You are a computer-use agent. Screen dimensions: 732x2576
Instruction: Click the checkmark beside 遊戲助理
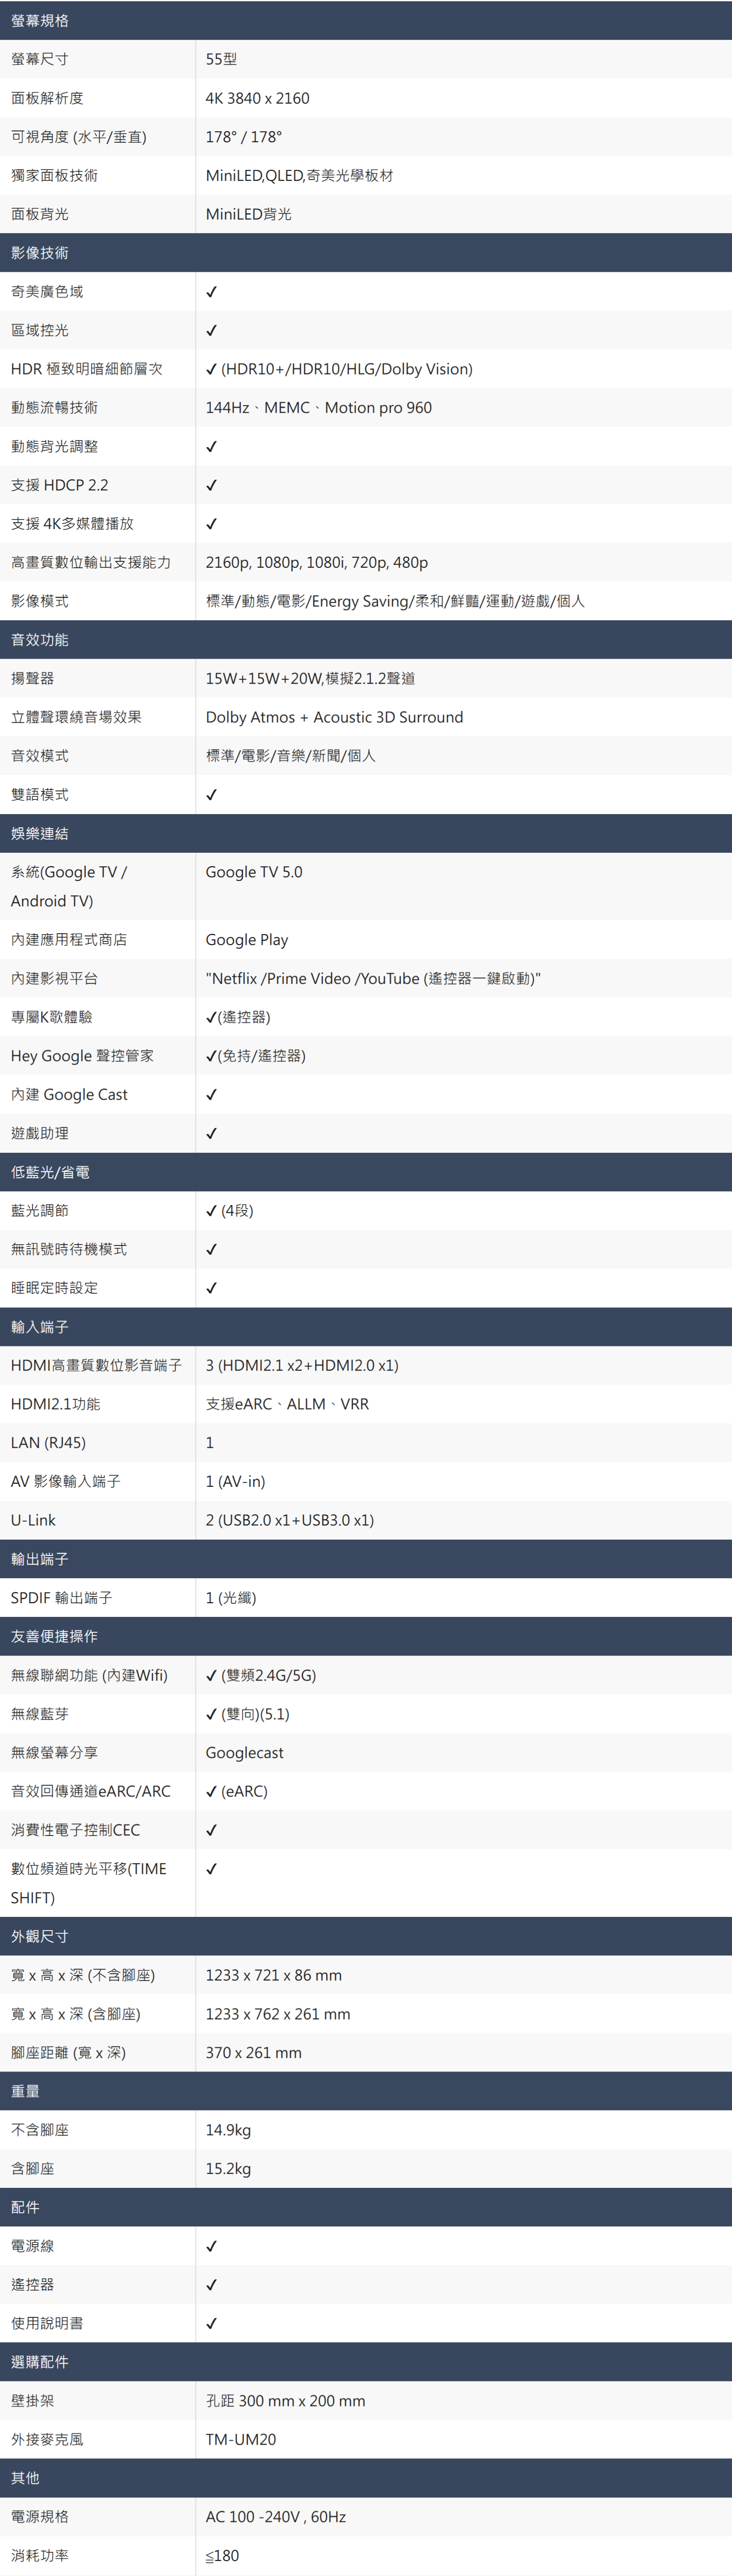pos(211,1134)
